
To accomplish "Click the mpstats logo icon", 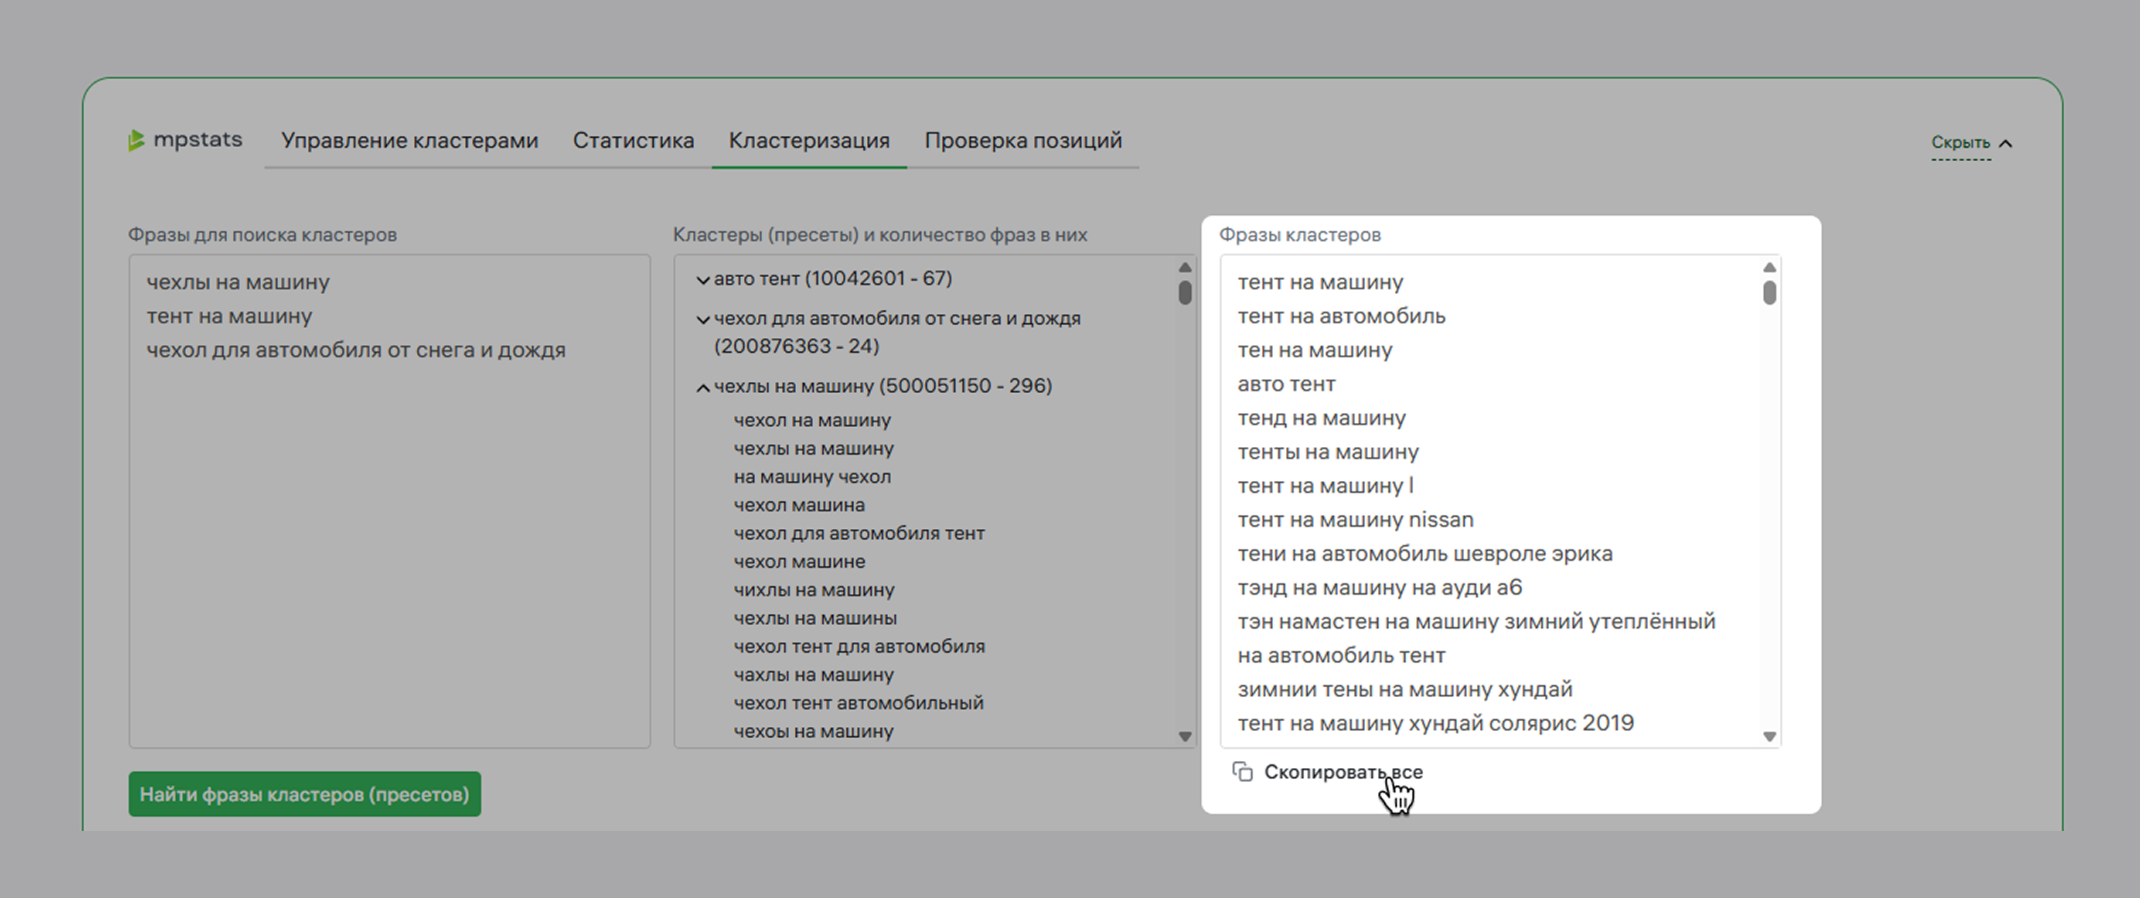I will click(x=137, y=140).
